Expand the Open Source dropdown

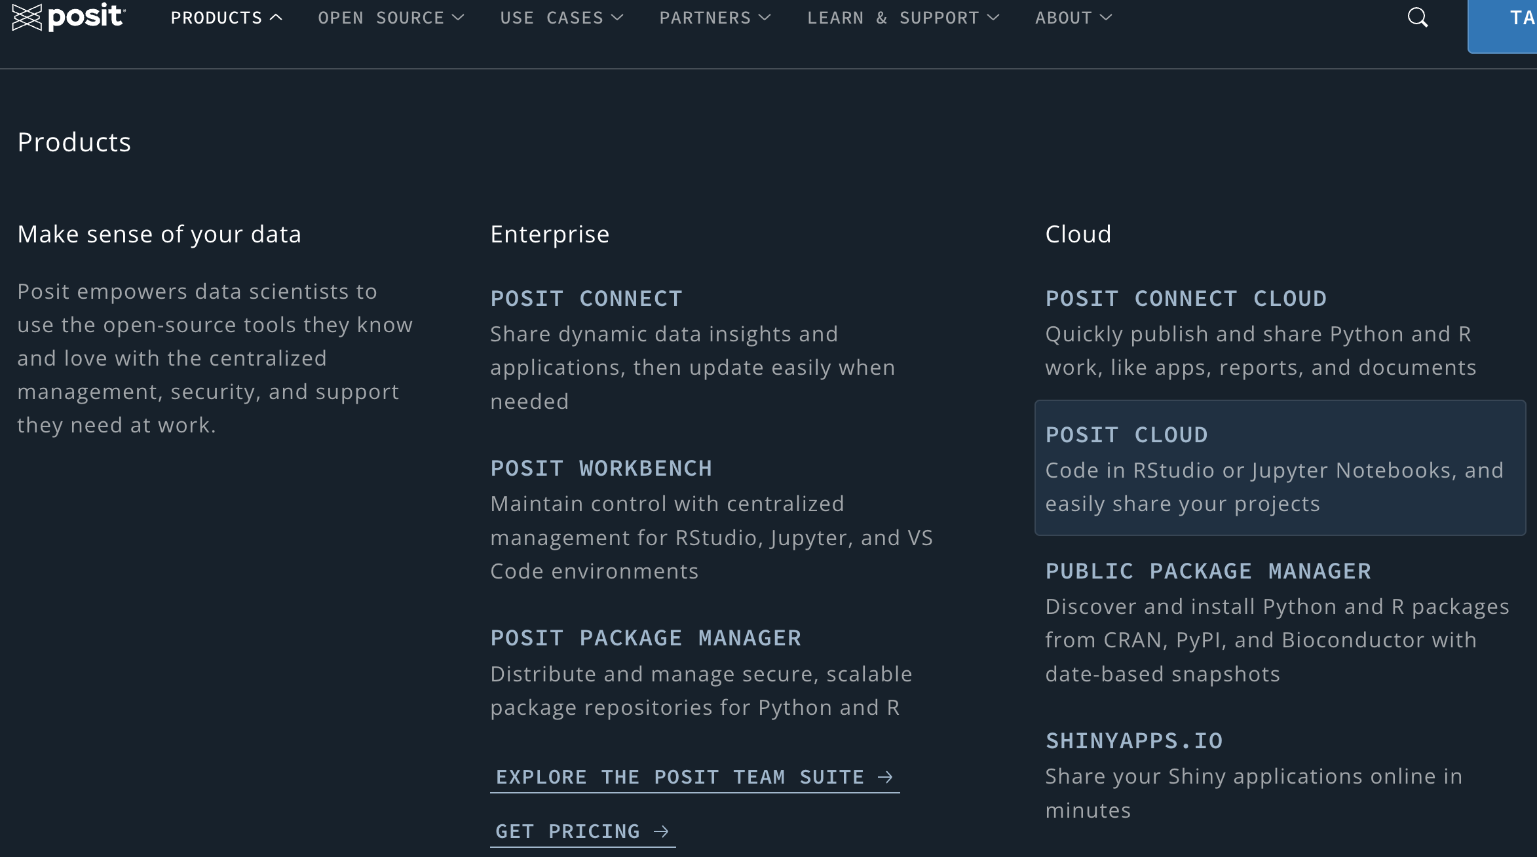[391, 18]
